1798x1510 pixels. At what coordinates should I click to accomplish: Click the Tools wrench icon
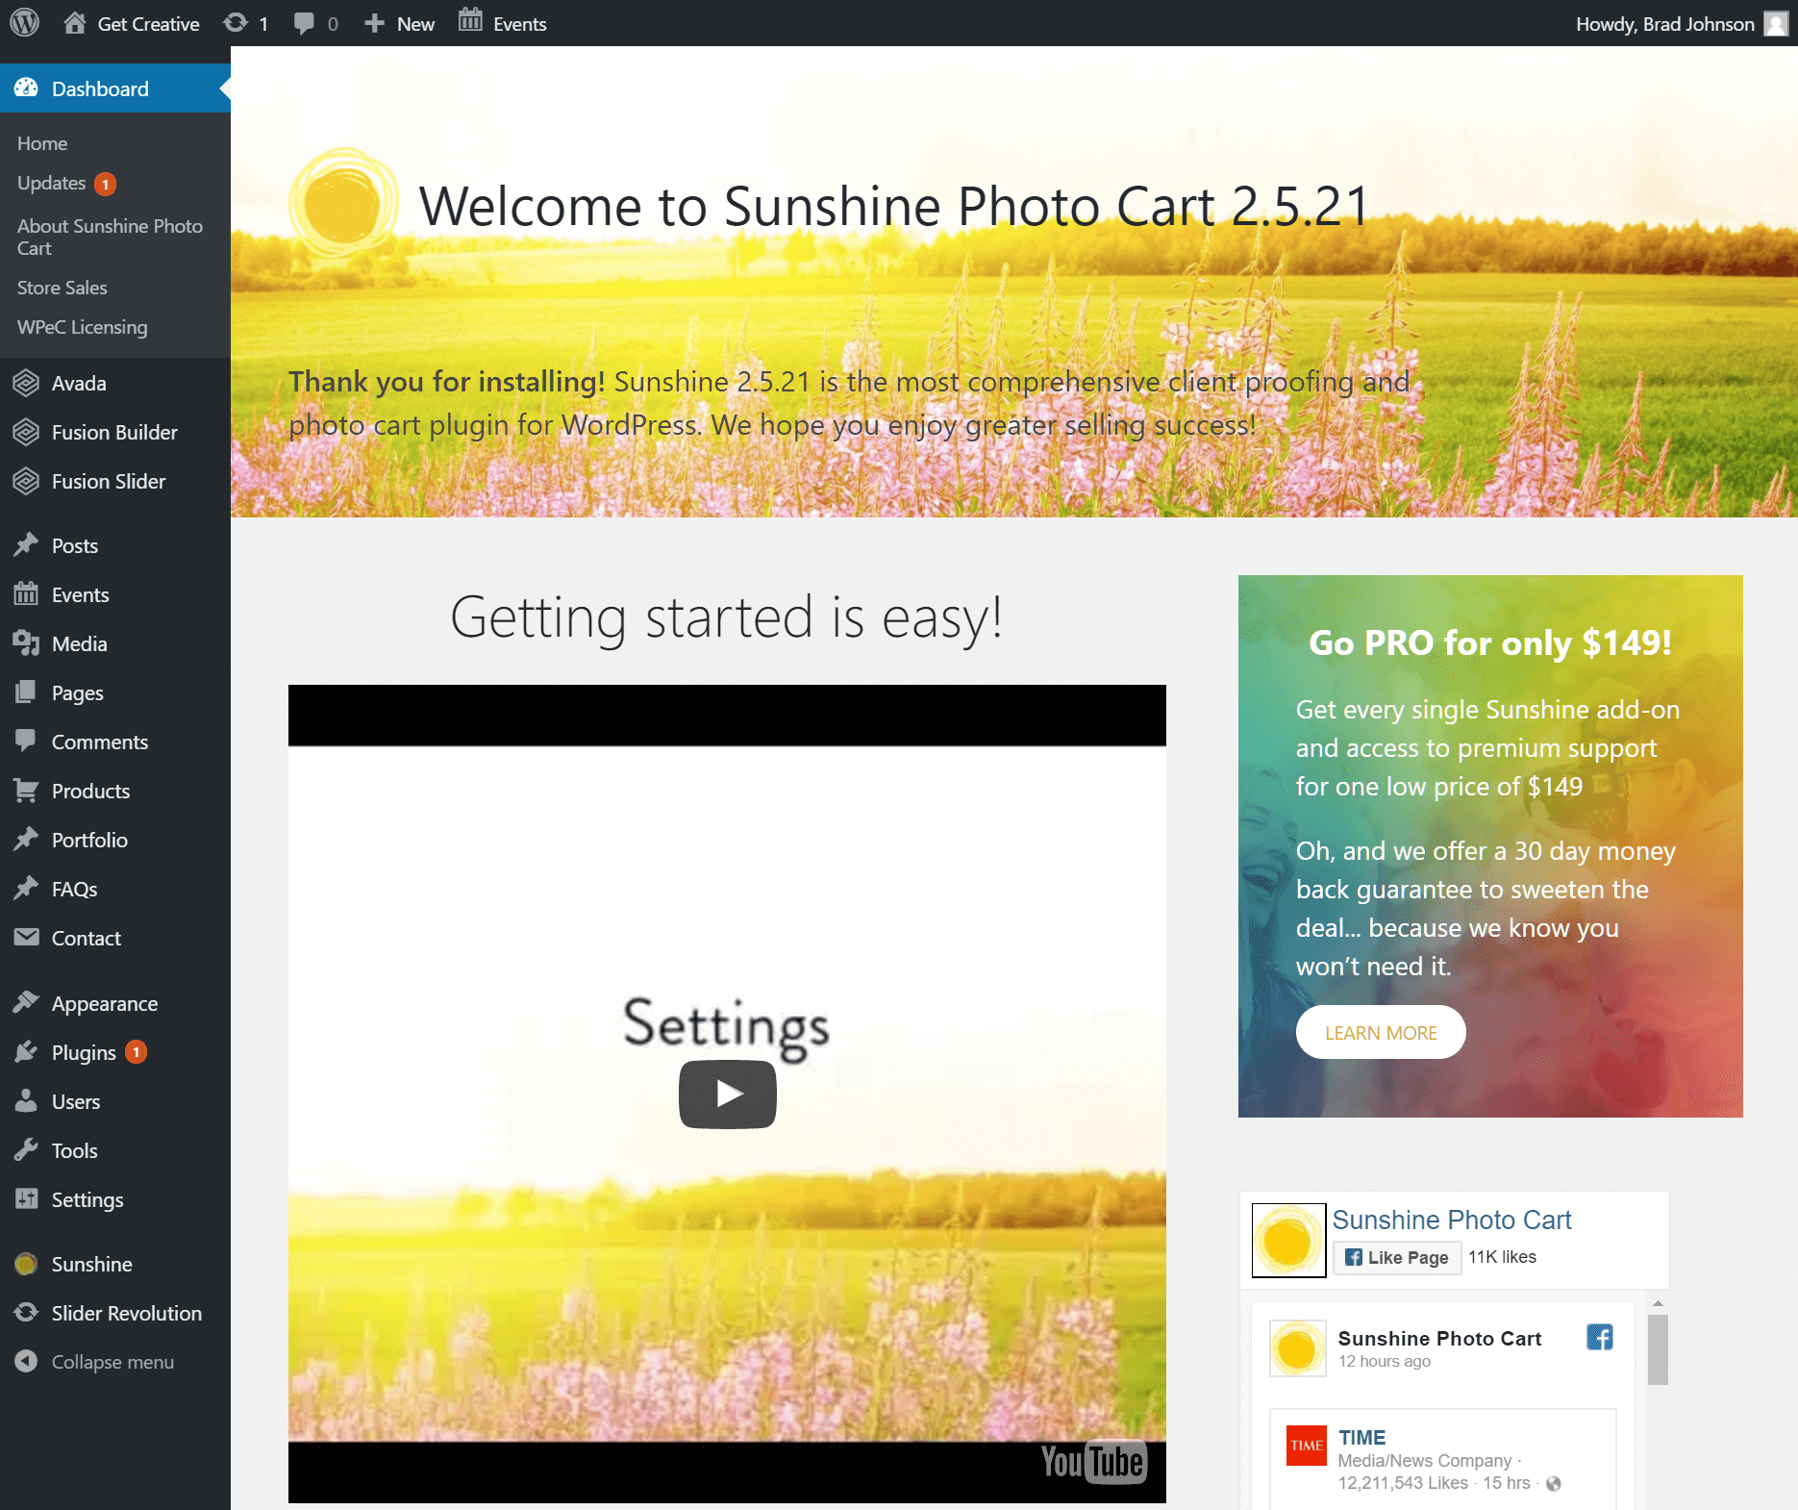click(x=26, y=1150)
